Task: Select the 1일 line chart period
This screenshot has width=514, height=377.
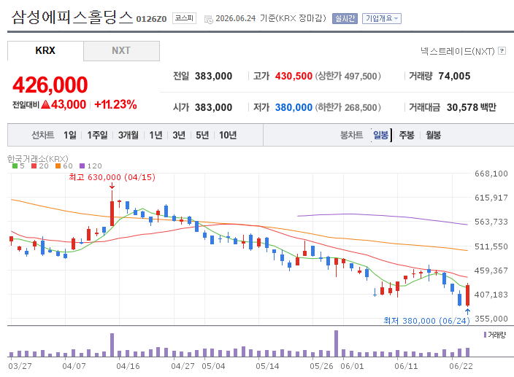Action: pyautogui.click(x=70, y=135)
